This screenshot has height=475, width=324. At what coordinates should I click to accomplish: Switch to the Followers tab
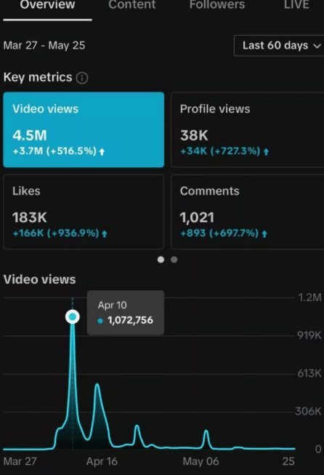pos(217,5)
